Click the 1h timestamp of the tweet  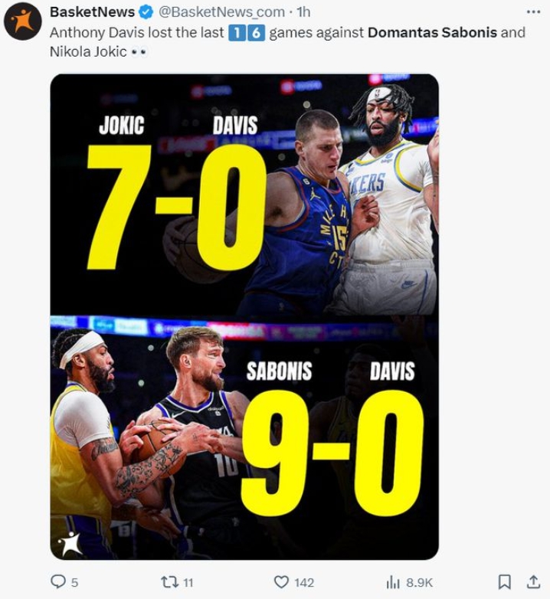point(304,12)
